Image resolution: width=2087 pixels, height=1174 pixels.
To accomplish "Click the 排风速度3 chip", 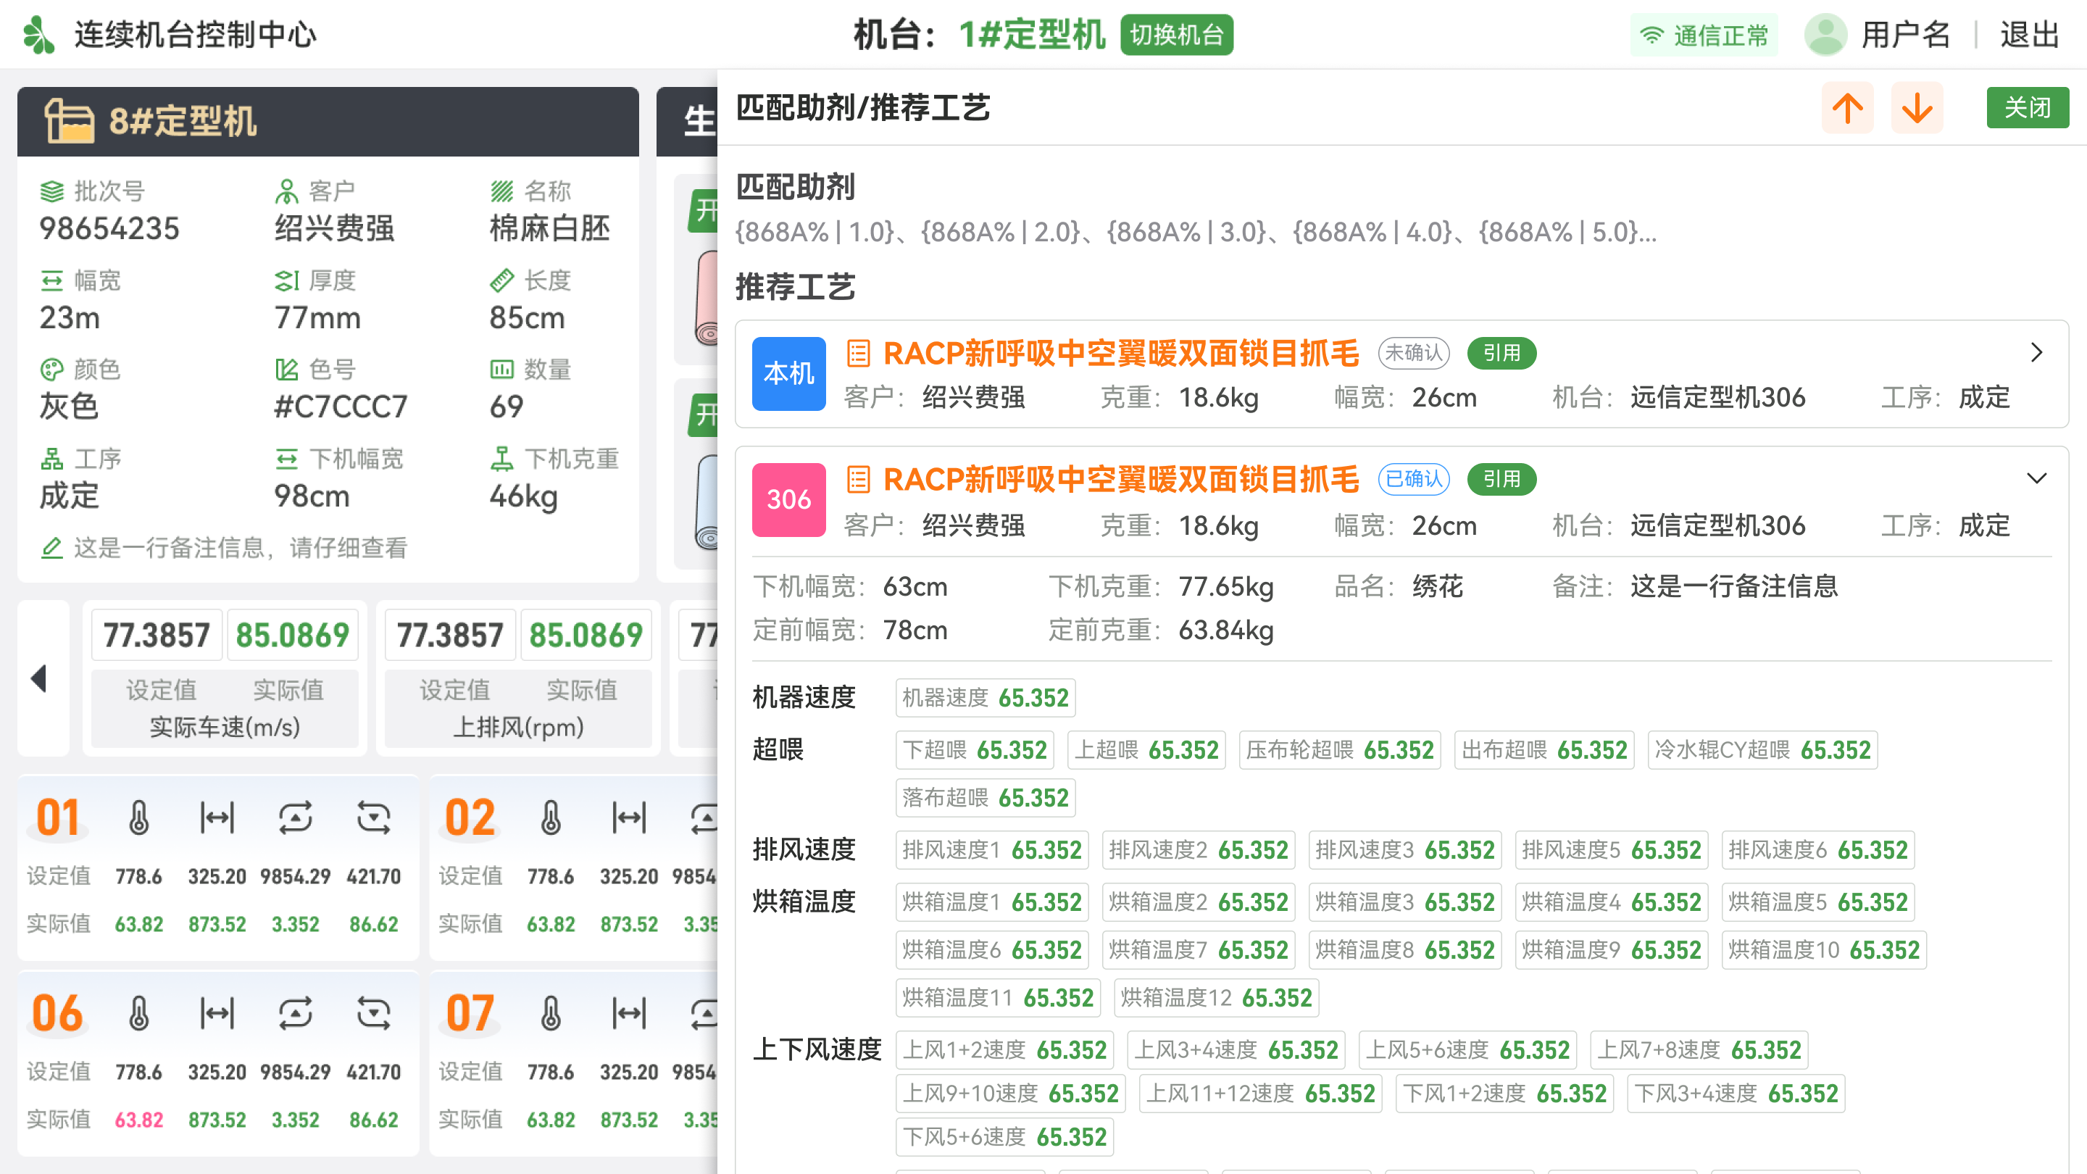I will tap(1404, 851).
